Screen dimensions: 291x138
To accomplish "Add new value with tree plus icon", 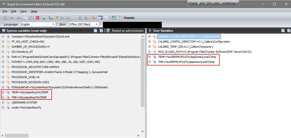I will (x=50, y=18).
